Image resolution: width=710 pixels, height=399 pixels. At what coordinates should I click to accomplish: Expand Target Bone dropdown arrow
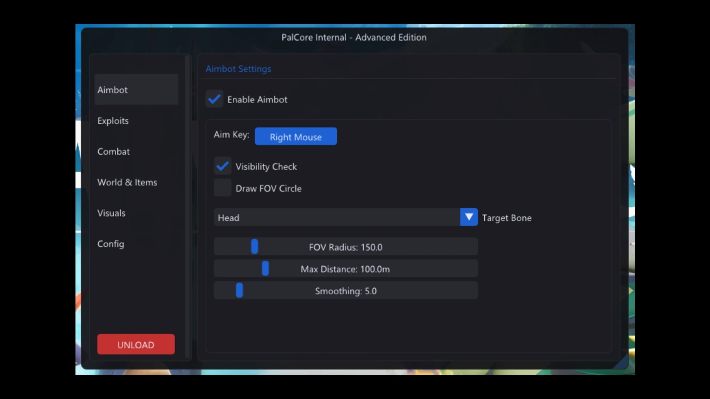pos(469,217)
